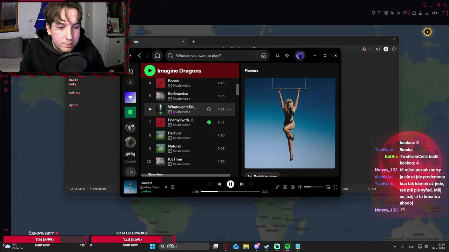Open the lyrics microphone icon
The height and width of the screenshot is (252, 449).
[277, 187]
